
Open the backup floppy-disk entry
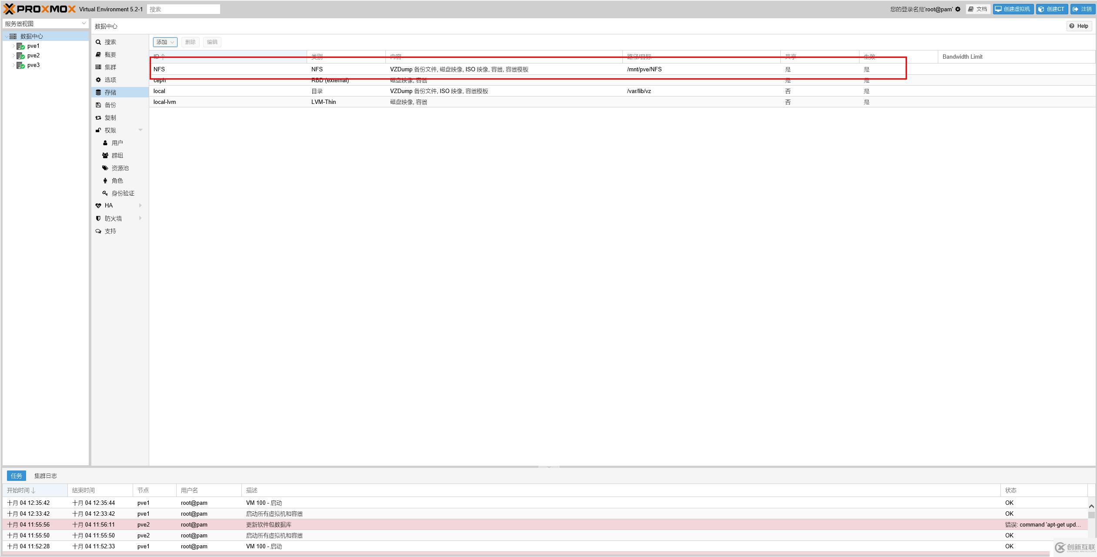click(110, 105)
